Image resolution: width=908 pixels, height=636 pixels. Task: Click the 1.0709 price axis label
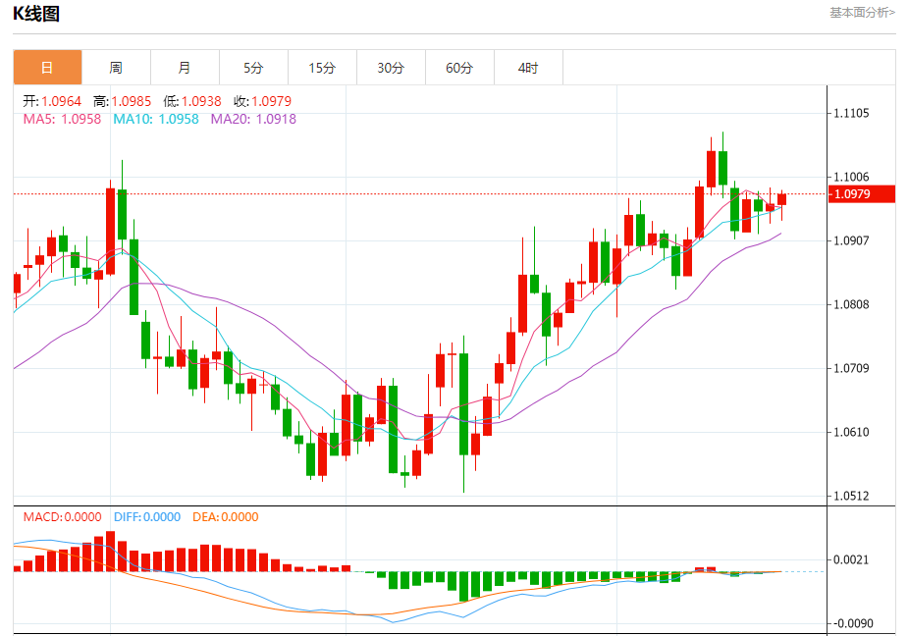pyautogui.click(x=851, y=368)
